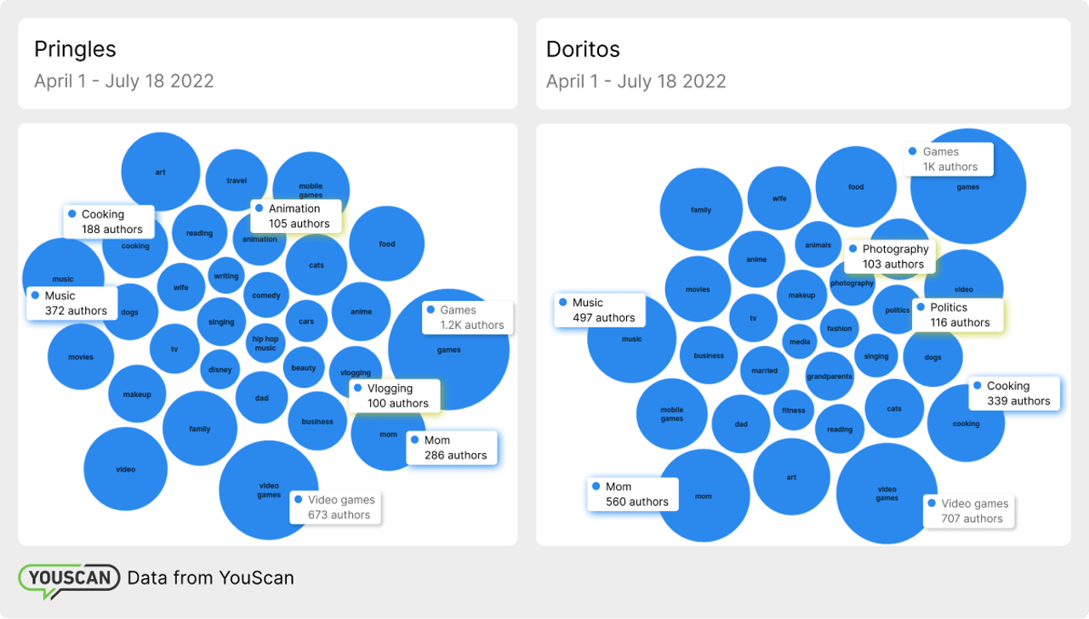Select the Photography 103 authors tooltip
The height and width of the screenshot is (619, 1089).
tap(891, 257)
